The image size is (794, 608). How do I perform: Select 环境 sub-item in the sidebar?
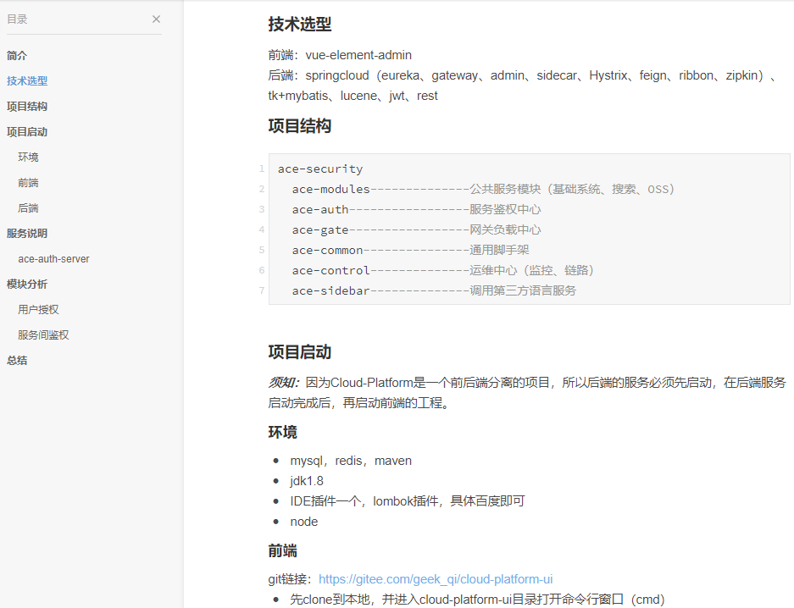coord(28,158)
